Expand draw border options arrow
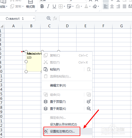Viewport: 132px width, 138px height. coord(73,6)
